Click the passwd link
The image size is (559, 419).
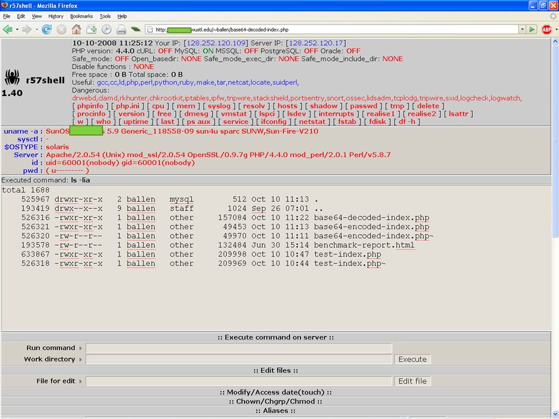click(x=363, y=106)
